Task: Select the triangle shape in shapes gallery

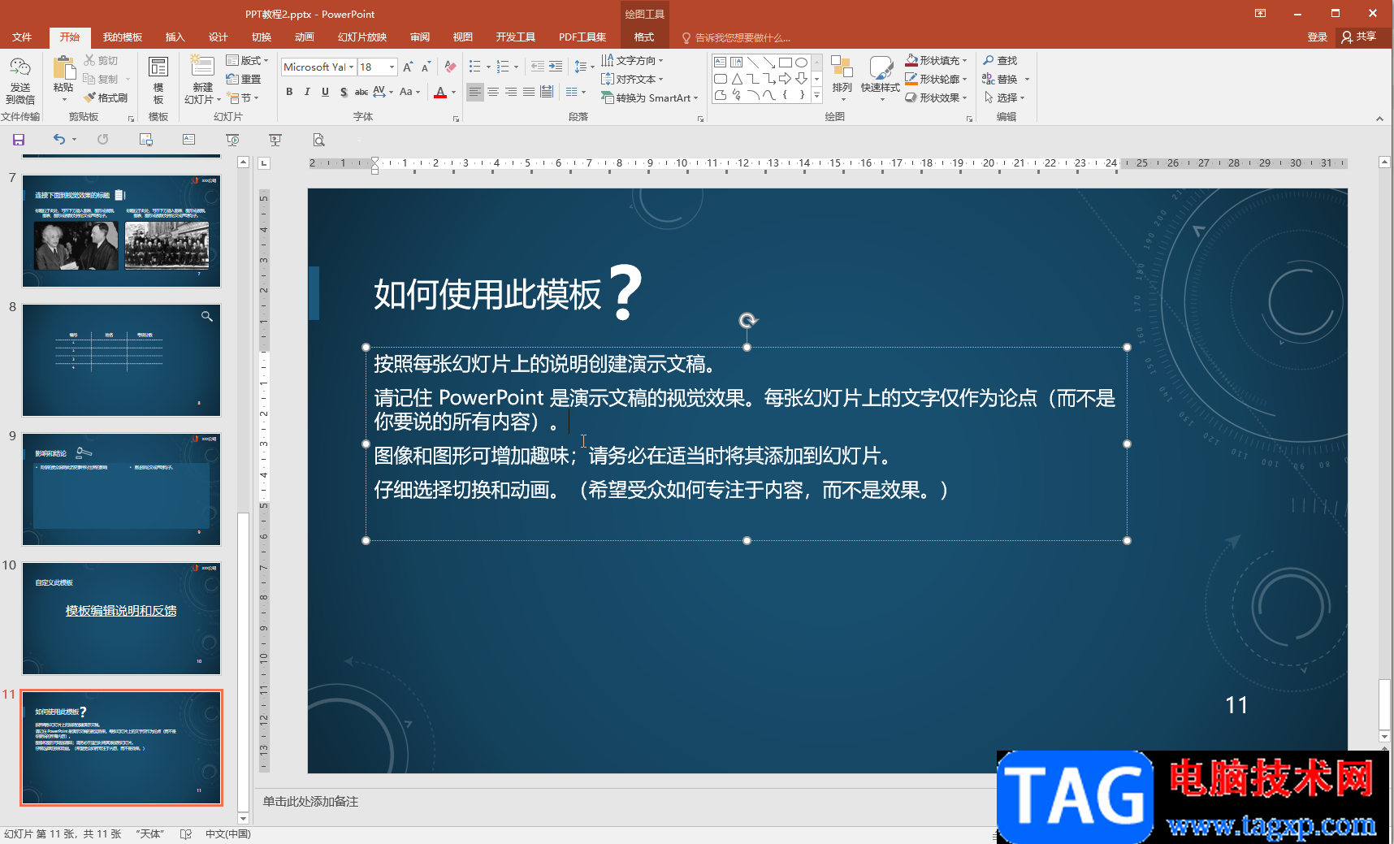Action: [x=736, y=79]
